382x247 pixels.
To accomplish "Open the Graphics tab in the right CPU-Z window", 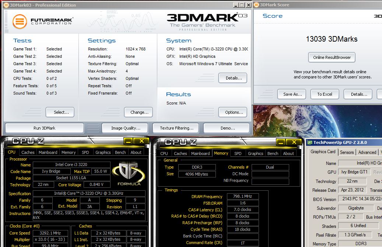I will [256, 153].
